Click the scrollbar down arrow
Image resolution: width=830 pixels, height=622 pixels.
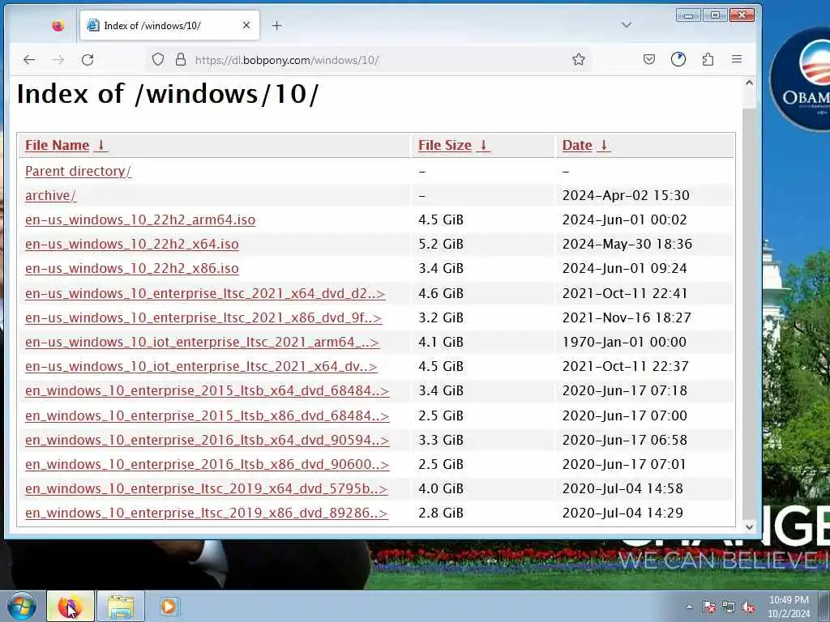pyautogui.click(x=749, y=526)
